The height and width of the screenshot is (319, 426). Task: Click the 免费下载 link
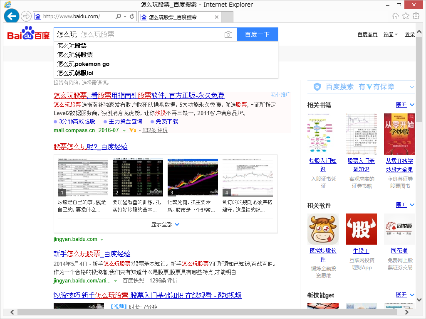coord(167,122)
